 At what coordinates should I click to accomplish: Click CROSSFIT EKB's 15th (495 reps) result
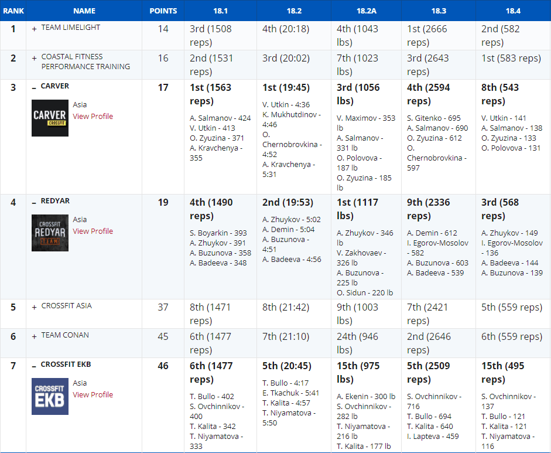pos(503,373)
